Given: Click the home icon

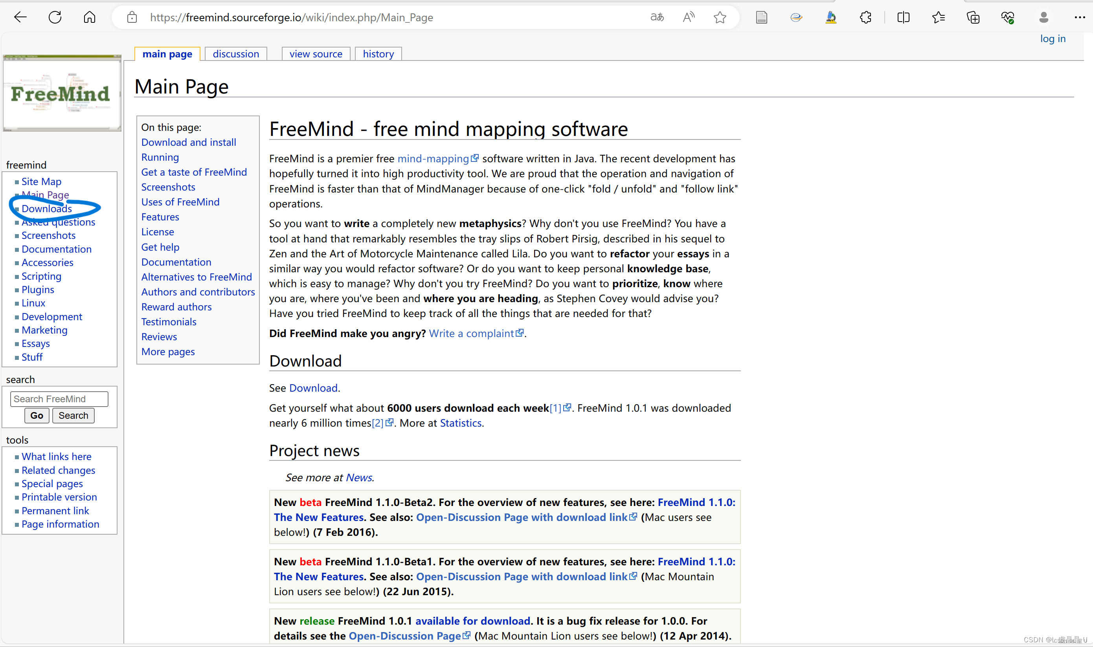Looking at the screenshot, I should tap(89, 17).
